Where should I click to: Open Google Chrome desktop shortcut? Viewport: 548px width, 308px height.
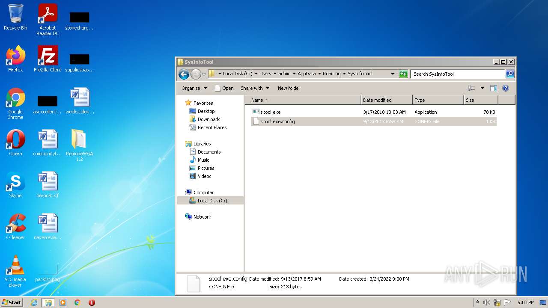point(15,104)
